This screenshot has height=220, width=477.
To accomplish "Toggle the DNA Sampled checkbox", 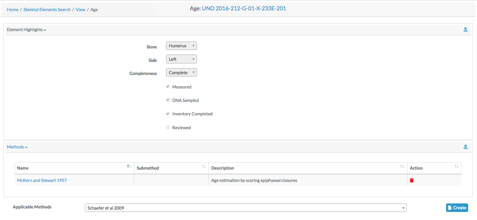I will coord(168,100).
